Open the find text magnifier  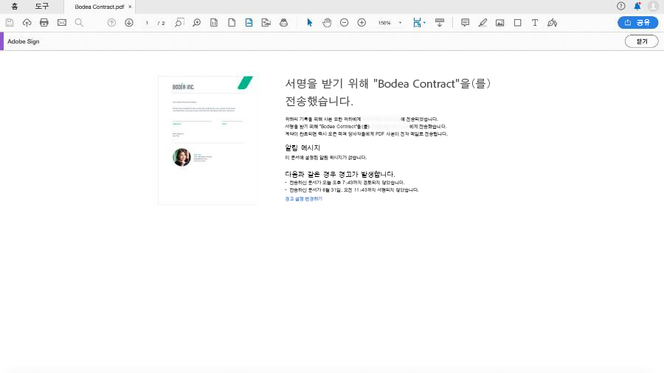(79, 23)
